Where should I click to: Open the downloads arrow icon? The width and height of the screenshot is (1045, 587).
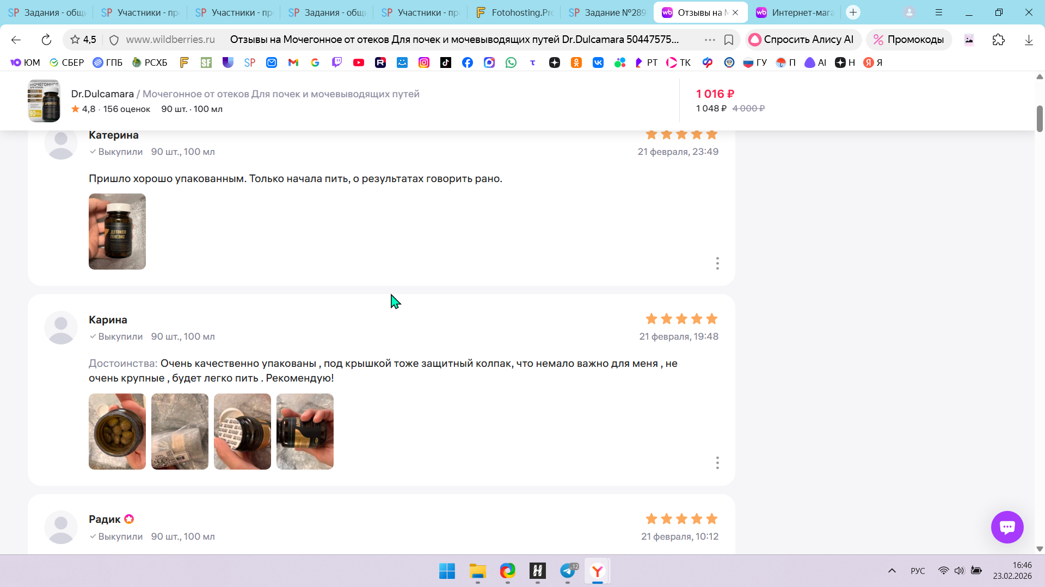click(1028, 40)
